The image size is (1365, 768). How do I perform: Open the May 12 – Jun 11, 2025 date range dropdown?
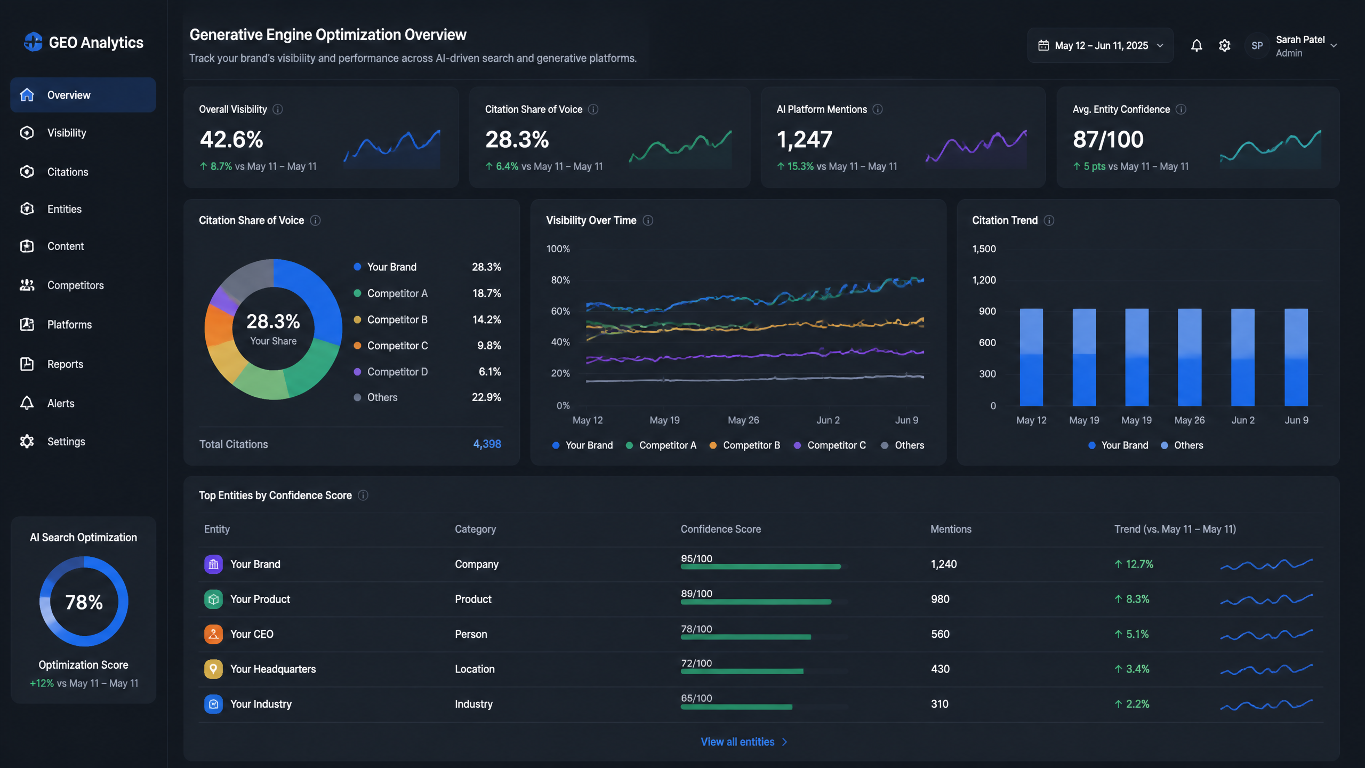pos(1100,45)
